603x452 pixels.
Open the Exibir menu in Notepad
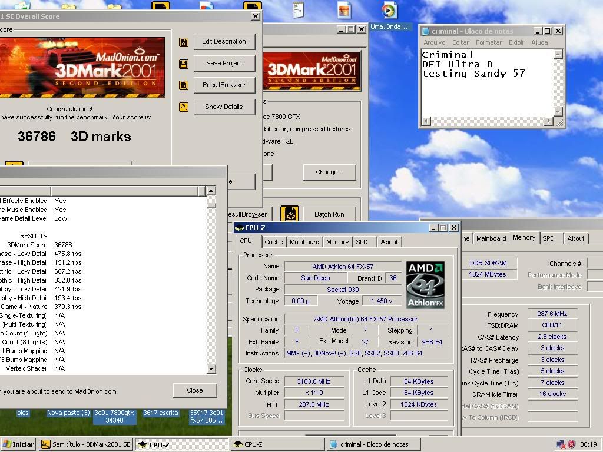(516, 42)
